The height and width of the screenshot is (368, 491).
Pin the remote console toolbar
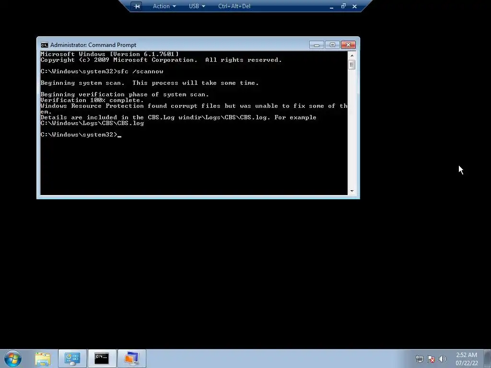(137, 6)
